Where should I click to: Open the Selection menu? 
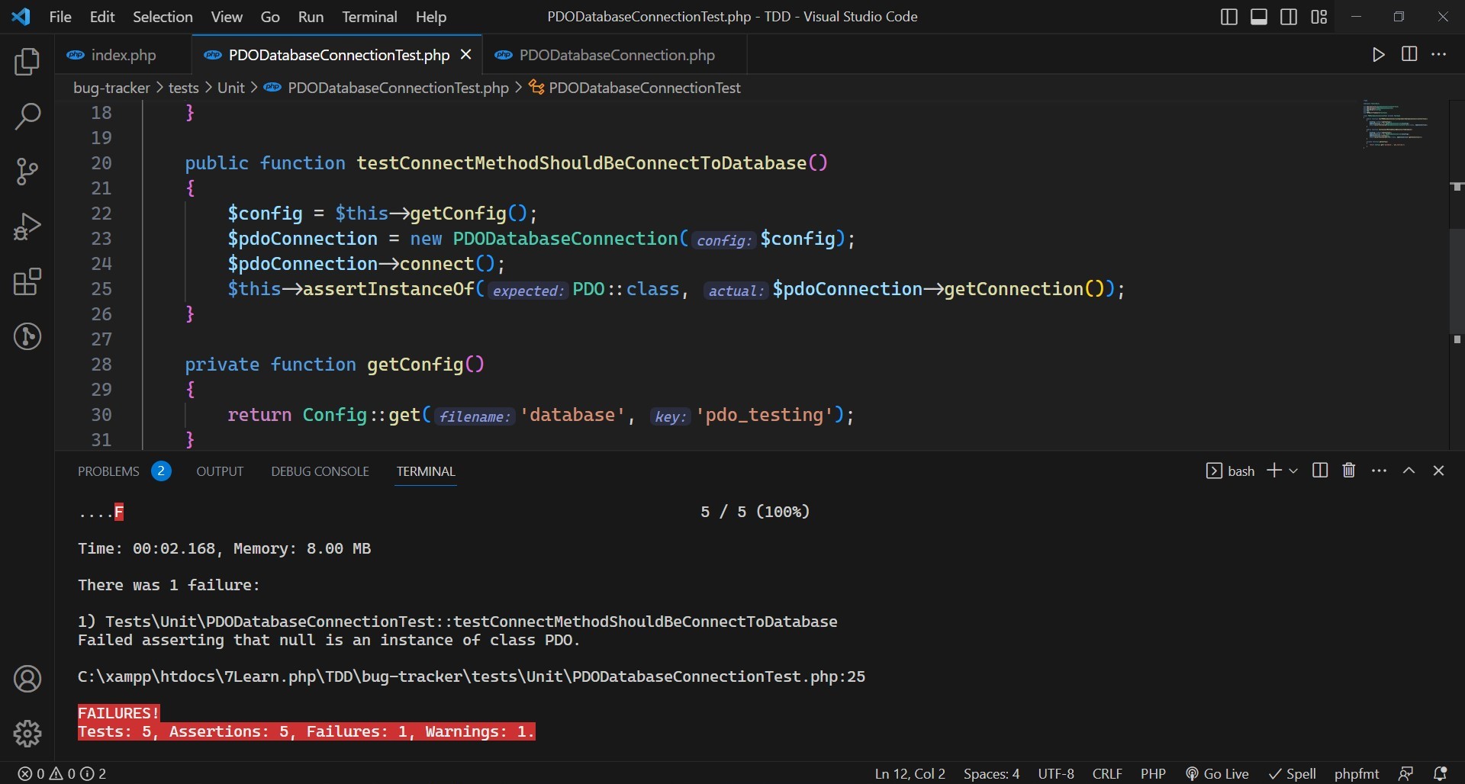pyautogui.click(x=163, y=17)
